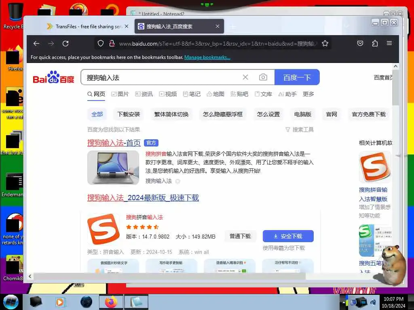Open the tracking protection shield icon
The width and height of the screenshot is (414, 310).
(101, 44)
